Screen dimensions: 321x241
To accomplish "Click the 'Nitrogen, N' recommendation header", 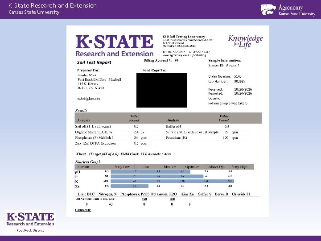I will 107,194.
